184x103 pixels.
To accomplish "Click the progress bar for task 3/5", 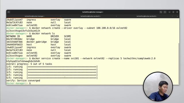I will pos(62,72).
